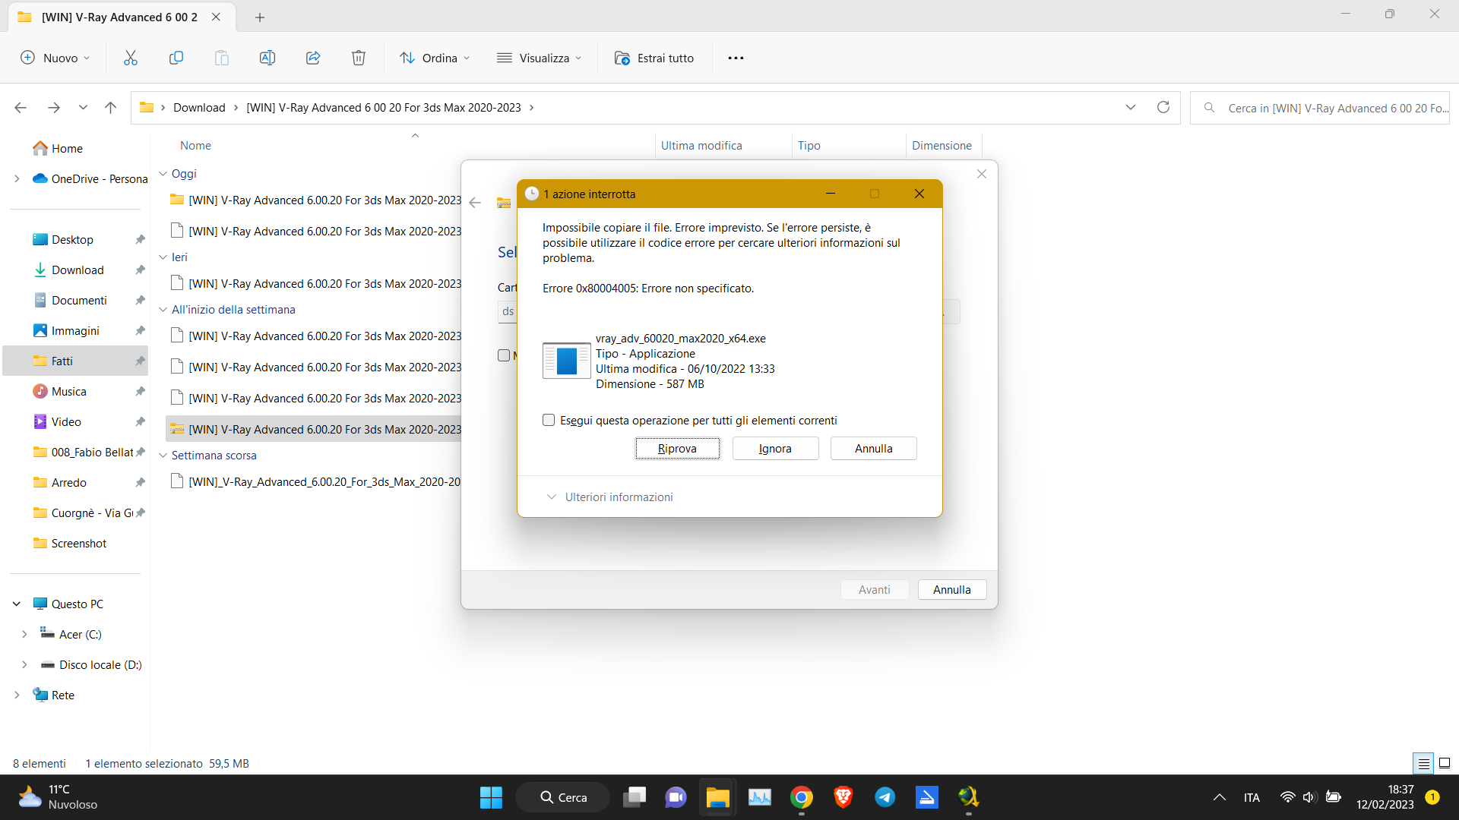Click the Share icon in toolbar
The height and width of the screenshot is (820, 1459).
tap(313, 58)
